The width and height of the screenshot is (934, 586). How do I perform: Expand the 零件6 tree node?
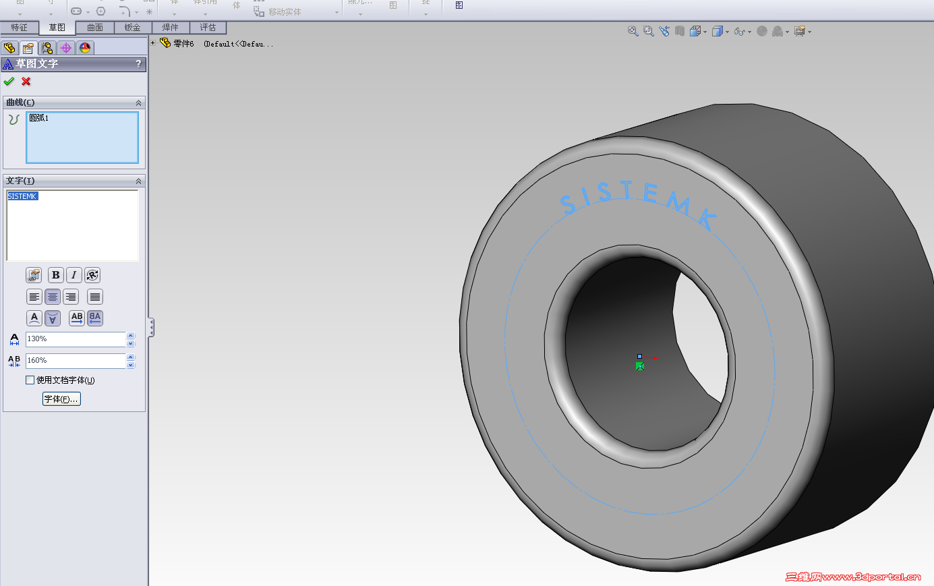[153, 43]
